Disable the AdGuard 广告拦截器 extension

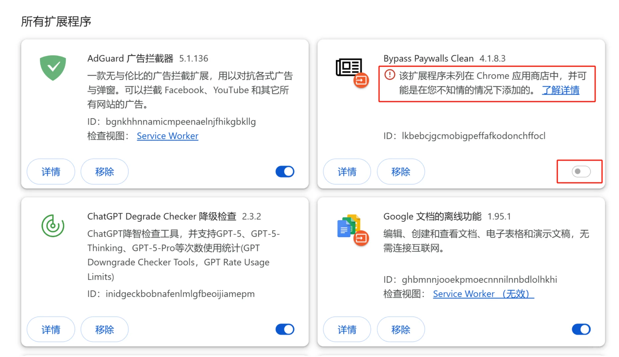tap(284, 172)
